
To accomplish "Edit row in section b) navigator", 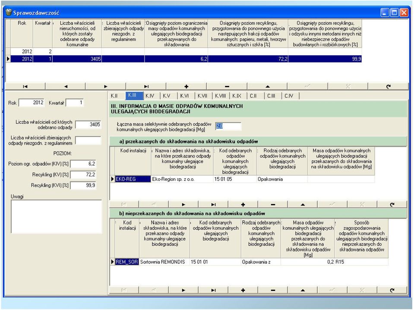I will (303, 290).
